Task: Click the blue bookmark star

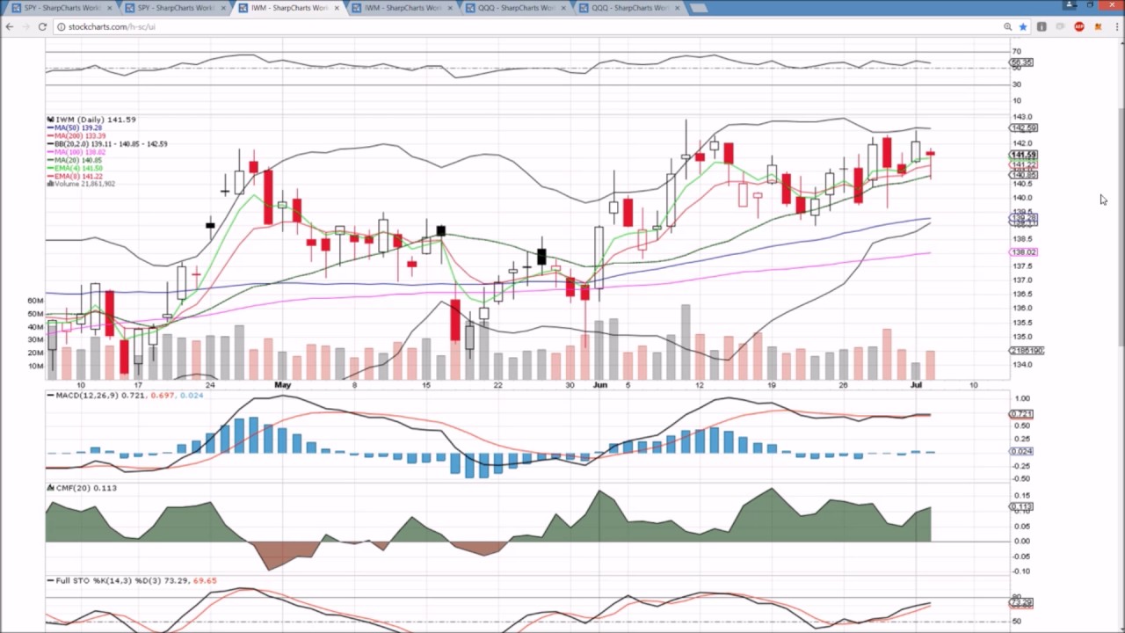Action: [x=1023, y=26]
